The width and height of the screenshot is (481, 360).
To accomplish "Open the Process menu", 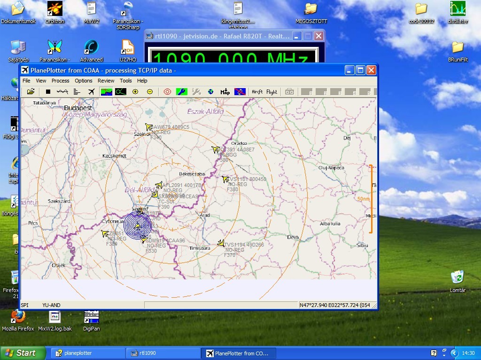I will pyautogui.click(x=60, y=81).
